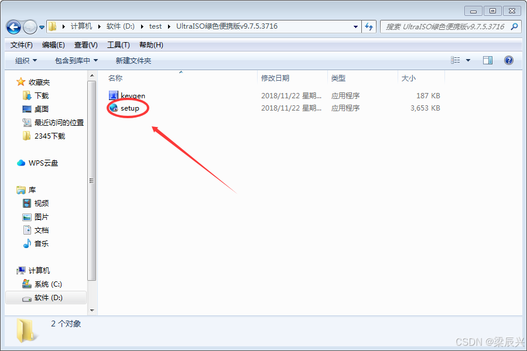This screenshot has height=351, width=527.
Task: Click the 音乐 note icon
Action: click(x=27, y=243)
